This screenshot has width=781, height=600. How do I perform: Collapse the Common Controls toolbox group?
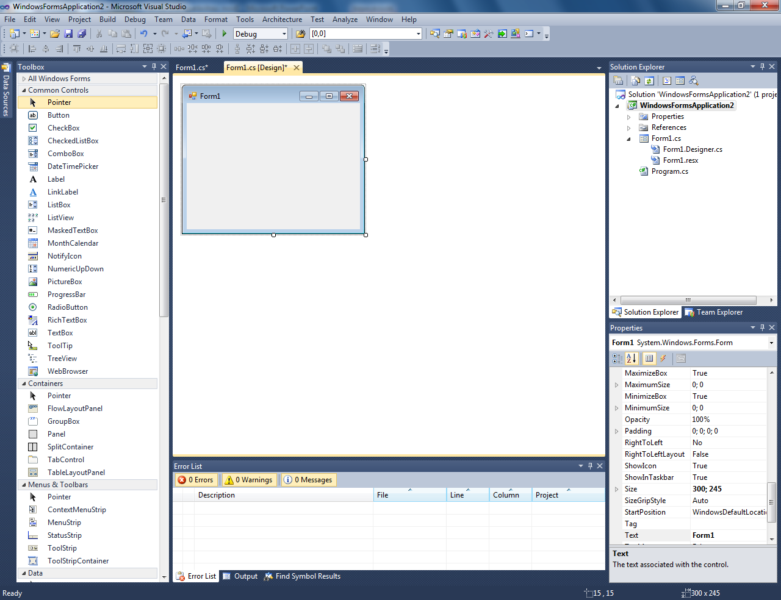pos(24,90)
